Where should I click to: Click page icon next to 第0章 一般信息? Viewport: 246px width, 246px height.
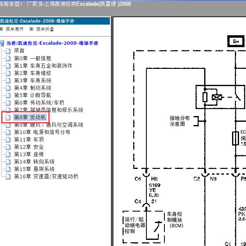[x=8, y=58]
